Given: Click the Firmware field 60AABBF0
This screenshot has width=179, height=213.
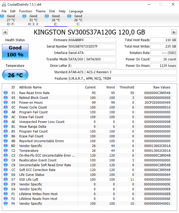Looking at the screenshot, I should (x=92, y=40).
